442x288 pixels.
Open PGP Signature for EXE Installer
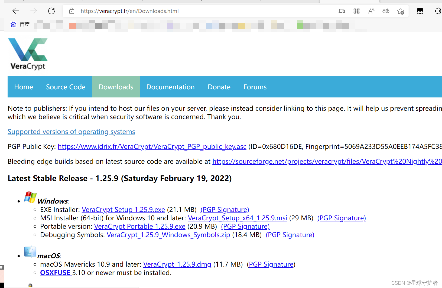point(225,210)
